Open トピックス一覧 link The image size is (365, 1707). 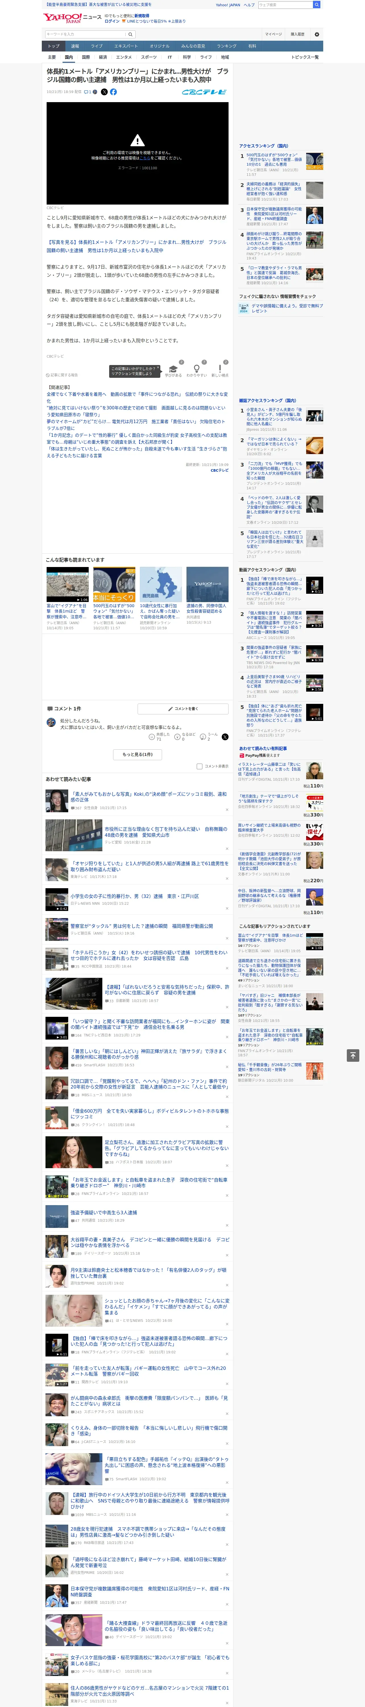305,57
